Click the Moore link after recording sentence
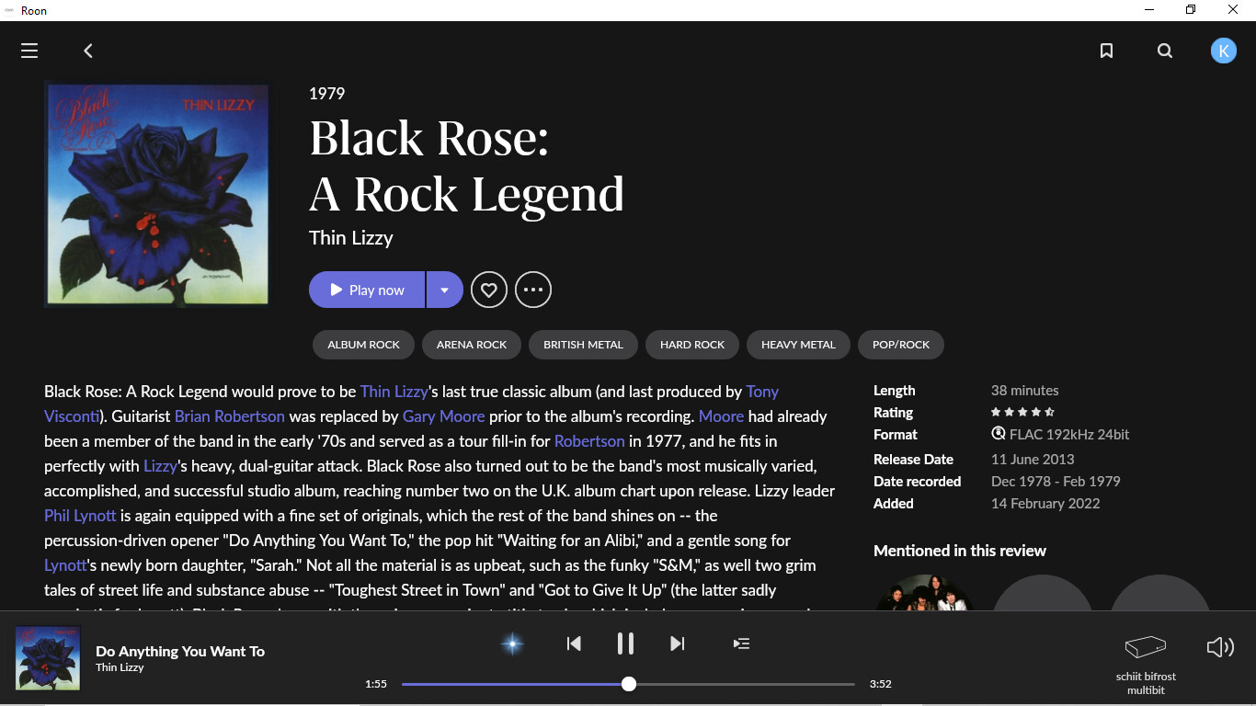Screen dimensions: 1256x706 [x=721, y=416]
